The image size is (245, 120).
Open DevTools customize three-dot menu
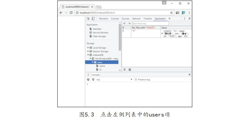point(184,19)
